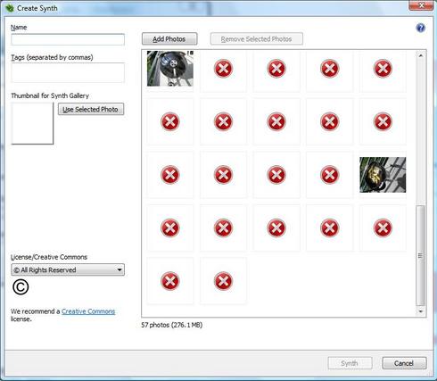Click the Photosynth leaf icon in title bar
The height and width of the screenshot is (381, 437).
(x=10, y=8)
